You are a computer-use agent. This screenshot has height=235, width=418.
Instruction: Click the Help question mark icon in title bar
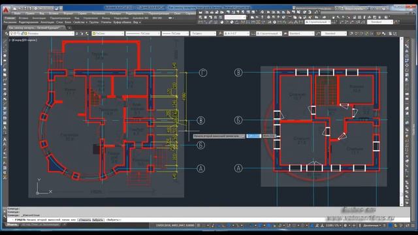[x=384, y=8]
